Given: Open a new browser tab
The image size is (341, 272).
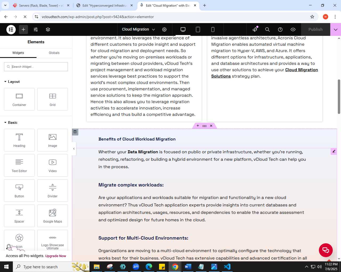Looking at the screenshot, I should coord(205,5).
